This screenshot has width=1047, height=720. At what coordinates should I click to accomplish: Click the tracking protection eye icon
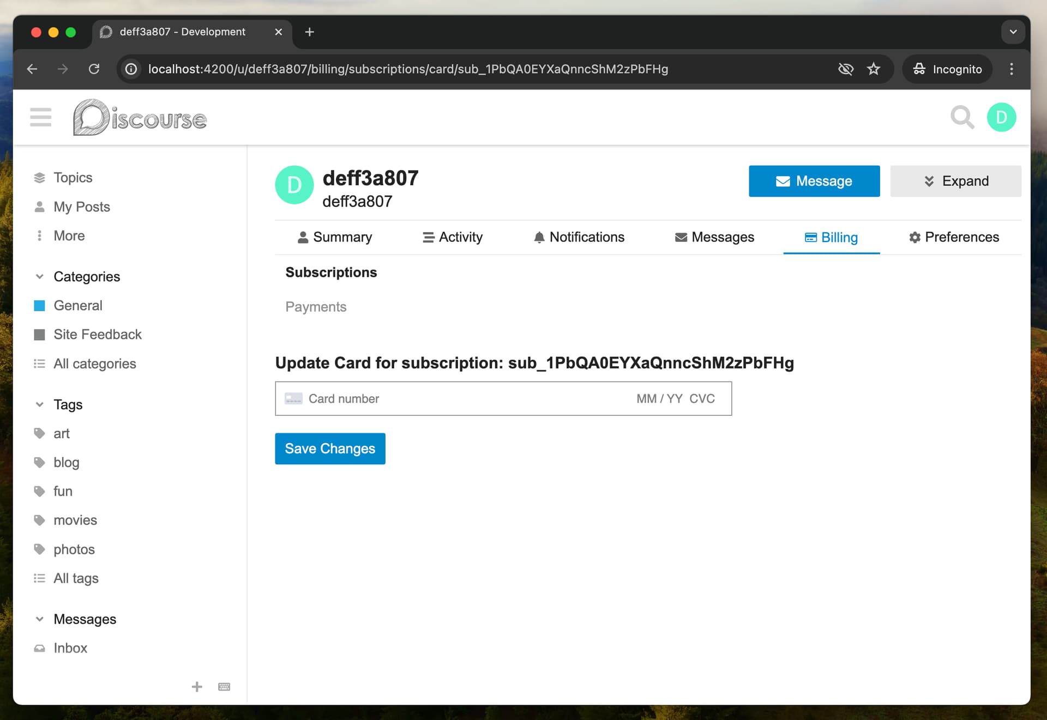coord(845,69)
